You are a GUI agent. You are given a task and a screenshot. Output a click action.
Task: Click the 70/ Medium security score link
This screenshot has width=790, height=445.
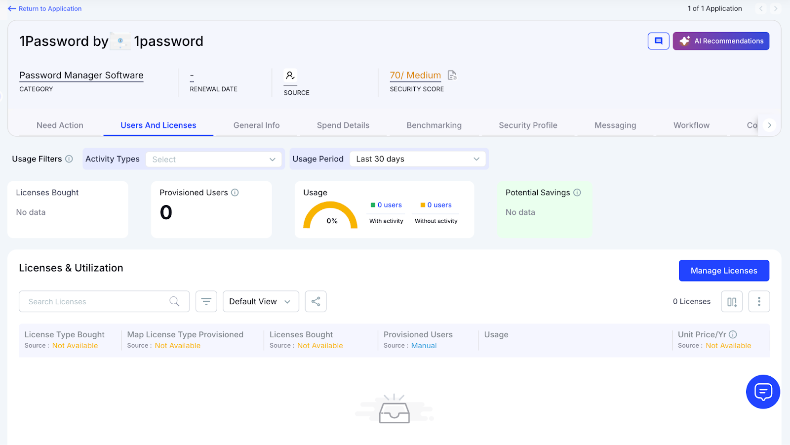pyautogui.click(x=415, y=75)
